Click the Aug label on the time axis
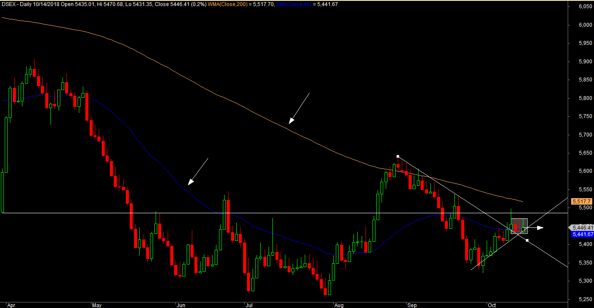594x308 pixels. tap(338, 305)
